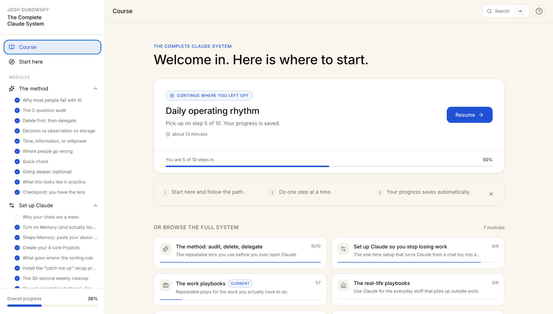
Task: Open The real-life playbooks card
Action: tap(418, 290)
